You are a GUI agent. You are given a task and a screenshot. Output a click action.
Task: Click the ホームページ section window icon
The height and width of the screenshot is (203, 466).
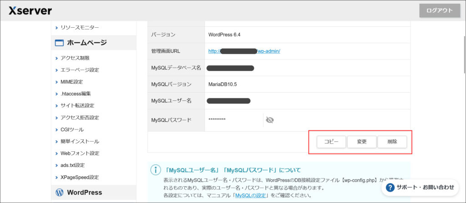(x=60, y=43)
